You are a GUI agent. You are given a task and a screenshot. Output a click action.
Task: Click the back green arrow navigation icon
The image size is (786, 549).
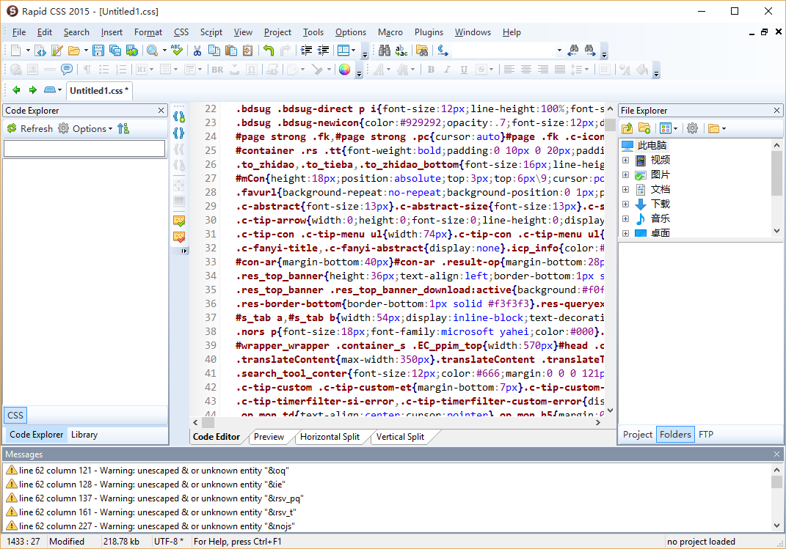pyautogui.click(x=16, y=90)
